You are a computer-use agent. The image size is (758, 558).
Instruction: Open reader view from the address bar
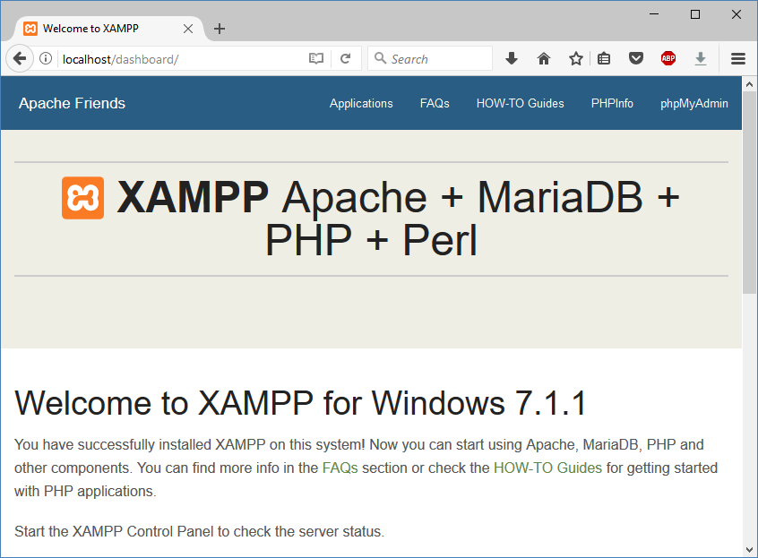tap(316, 59)
